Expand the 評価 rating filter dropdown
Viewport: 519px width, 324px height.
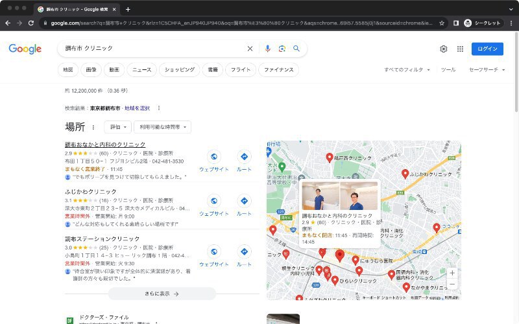tap(117, 127)
